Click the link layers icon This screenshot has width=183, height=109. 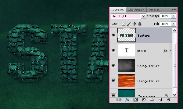pyautogui.click(x=119, y=100)
